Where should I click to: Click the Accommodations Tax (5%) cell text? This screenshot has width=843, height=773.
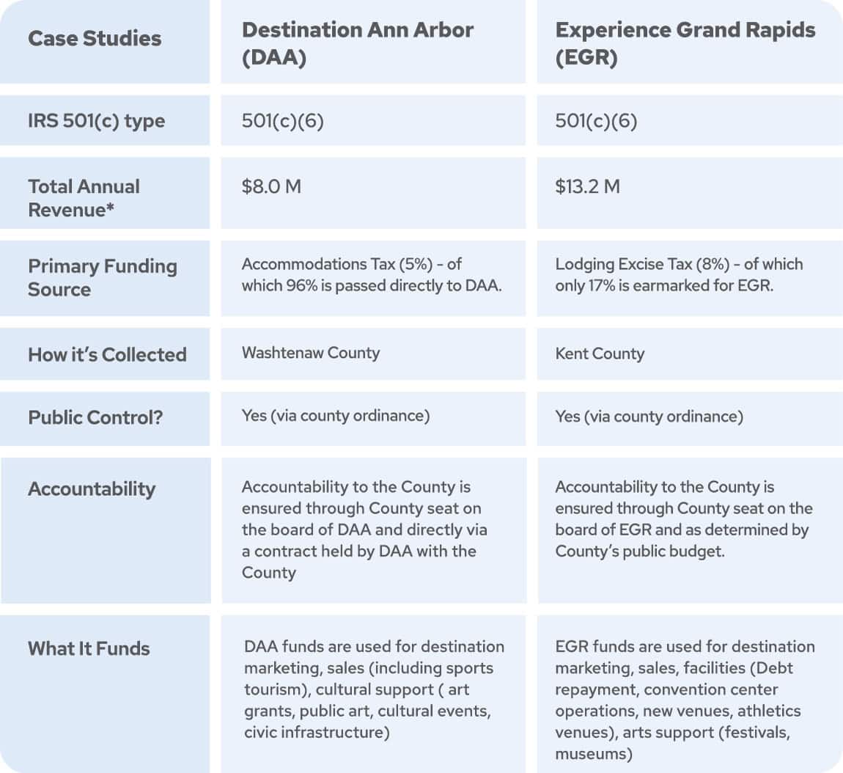372,275
